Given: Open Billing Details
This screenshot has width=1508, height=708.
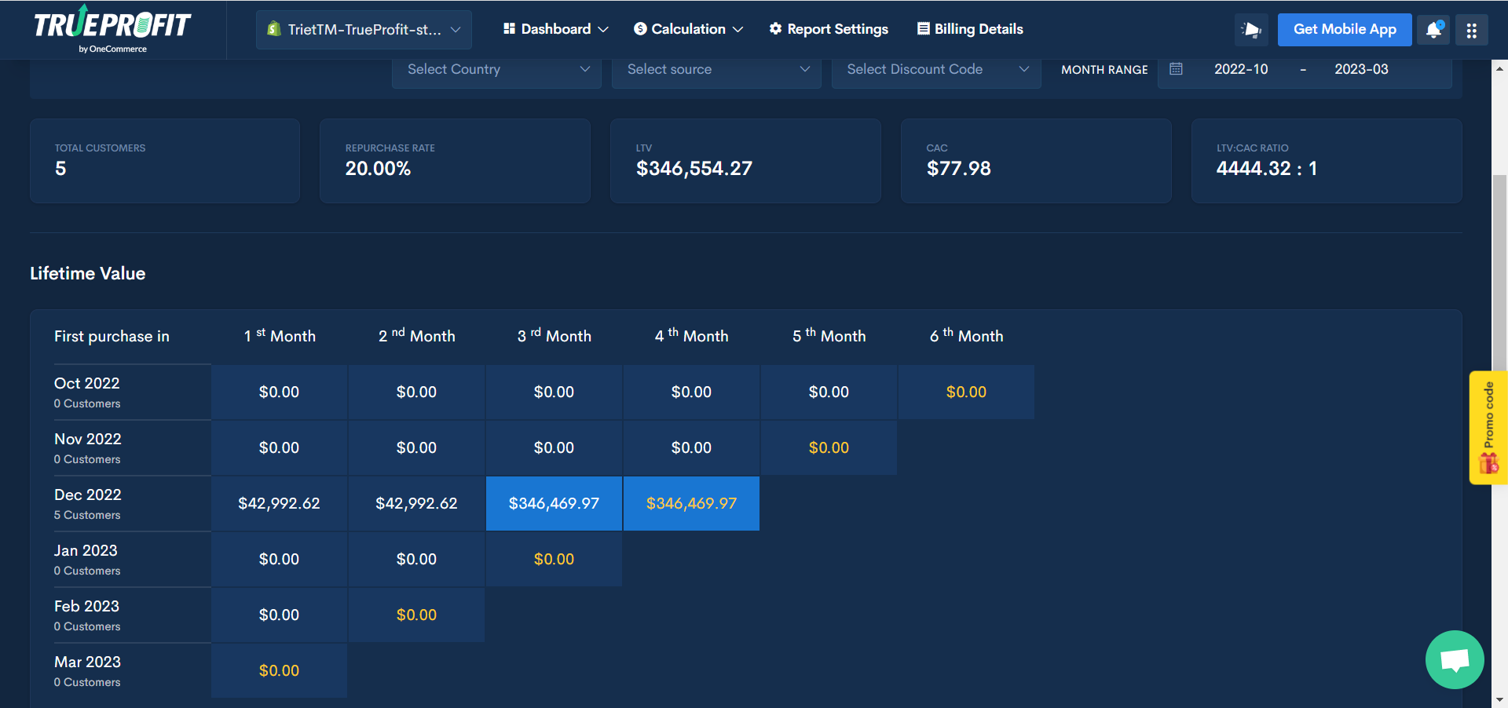Looking at the screenshot, I should coord(969,29).
